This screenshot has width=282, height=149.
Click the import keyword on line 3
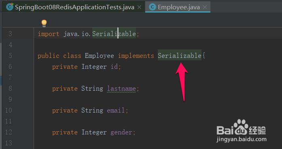point(49,34)
